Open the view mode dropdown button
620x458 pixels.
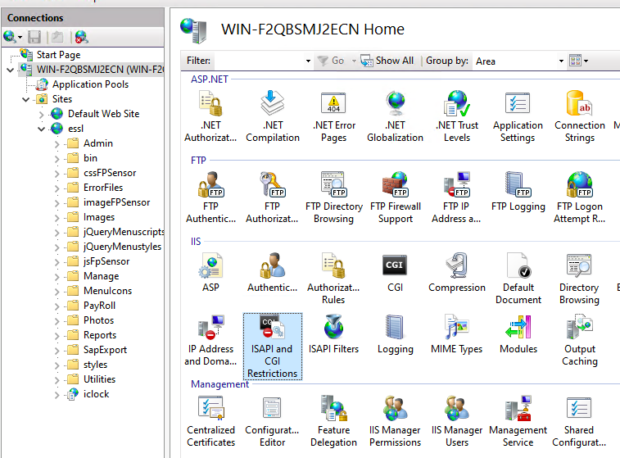pyautogui.click(x=578, y=61)
